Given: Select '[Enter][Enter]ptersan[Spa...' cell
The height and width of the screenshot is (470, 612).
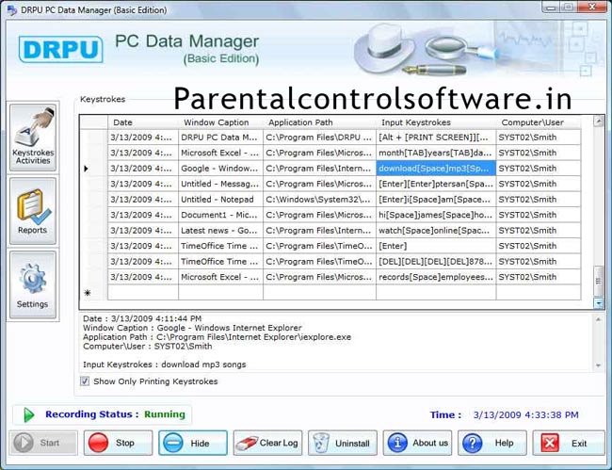Looking at the screenshot, I should pos(436,184).
